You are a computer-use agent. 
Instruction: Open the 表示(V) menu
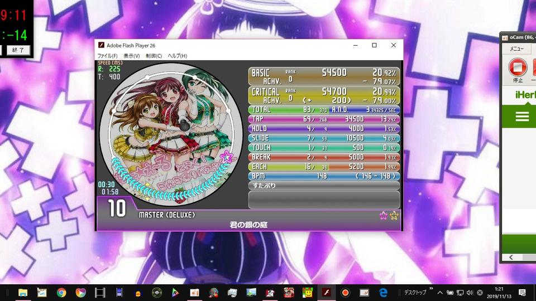132,56
